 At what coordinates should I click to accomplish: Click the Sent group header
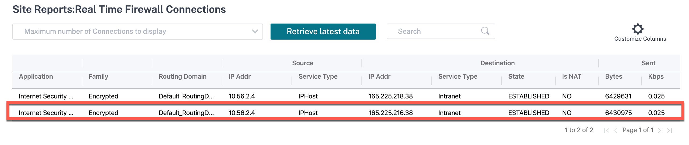pos(648,63)
